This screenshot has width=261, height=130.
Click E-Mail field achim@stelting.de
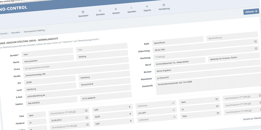(x=78, y=92)
